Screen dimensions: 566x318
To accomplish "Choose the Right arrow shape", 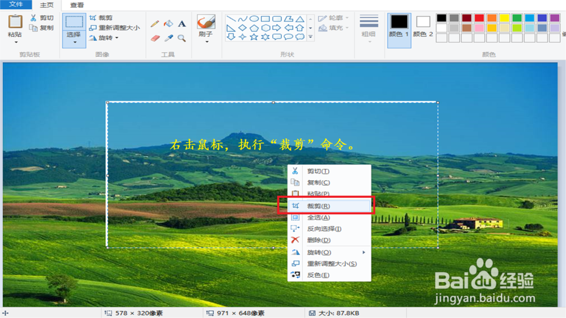I will point(277,28).
